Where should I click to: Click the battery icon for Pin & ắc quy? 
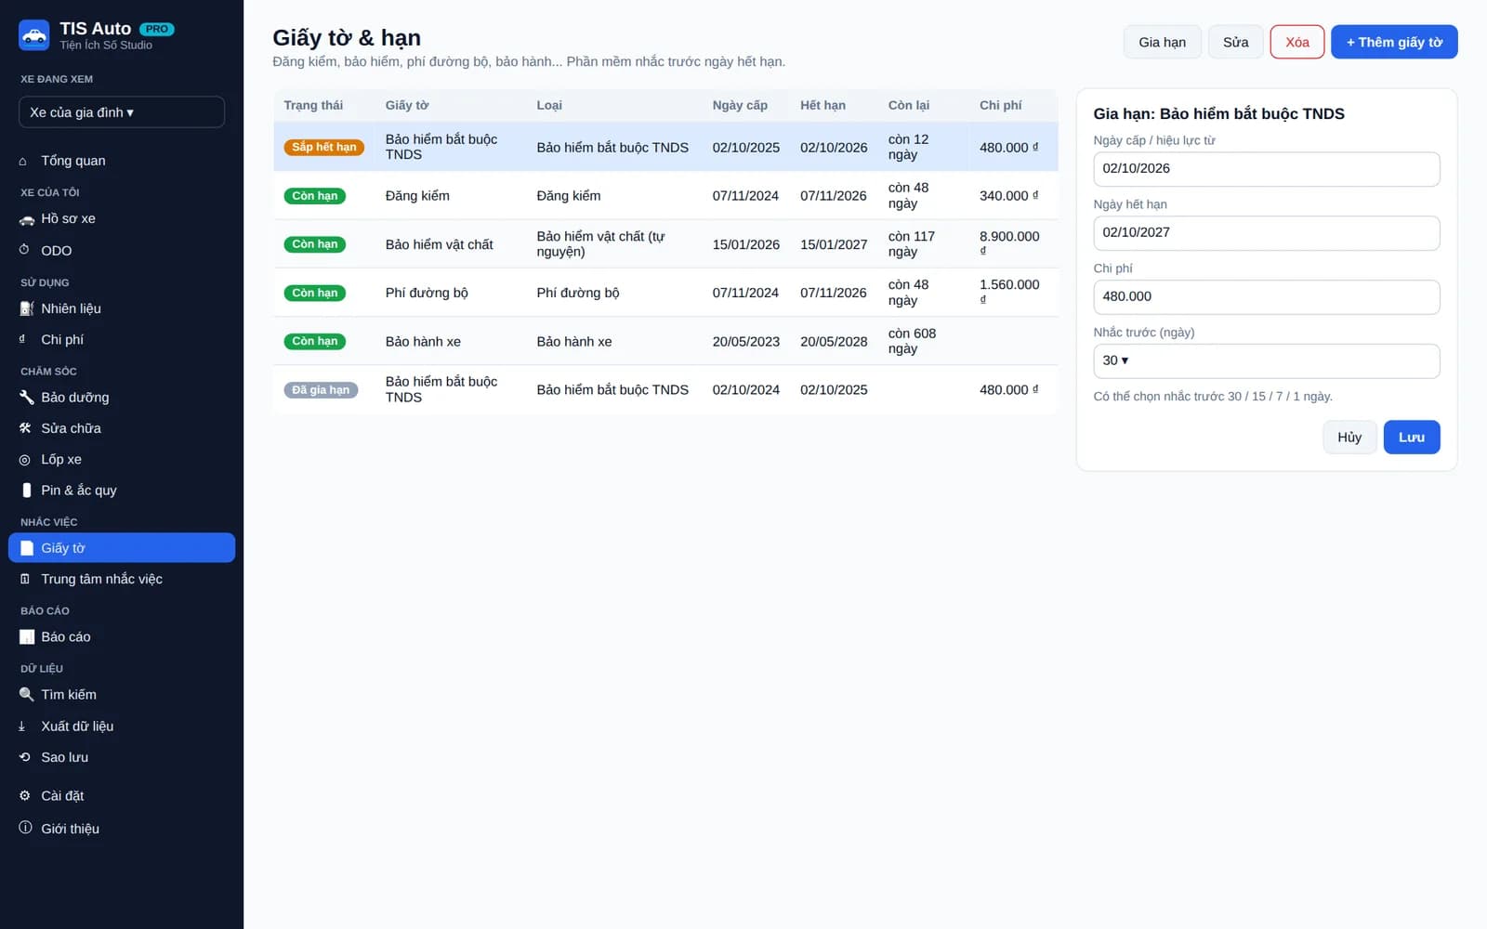26,490
